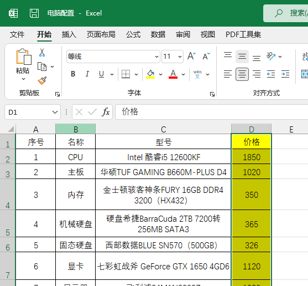This screenshot has width=308, height=286.
Task: Toggle middle vertical alignment
Action: tap(242, 57)
